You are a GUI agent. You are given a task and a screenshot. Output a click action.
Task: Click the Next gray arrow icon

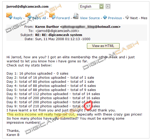pos(127,17)
